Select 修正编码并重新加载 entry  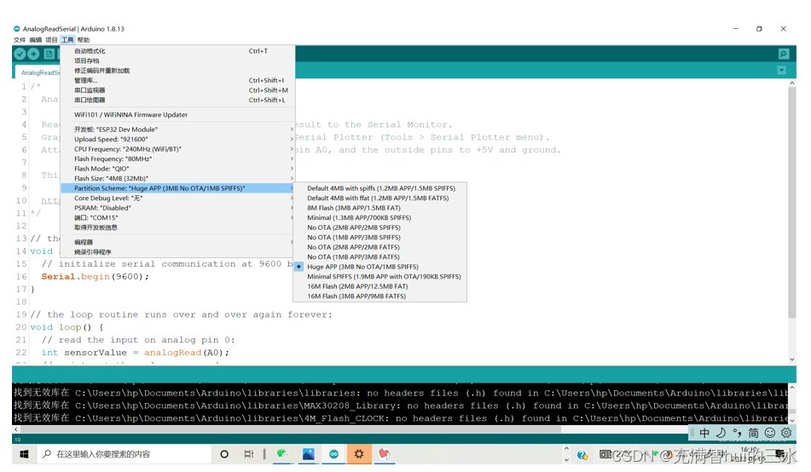177,71
